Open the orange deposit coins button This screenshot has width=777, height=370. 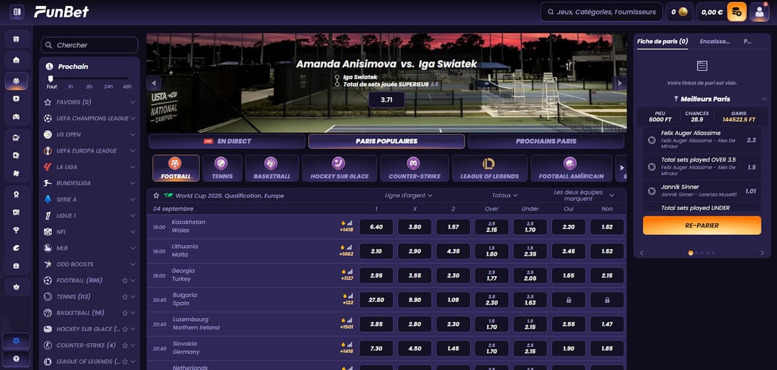click(x=737, y=12)
